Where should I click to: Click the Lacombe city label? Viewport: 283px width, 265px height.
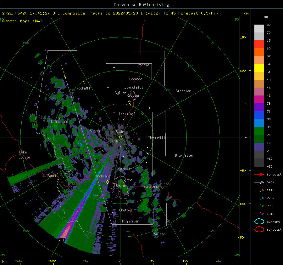(136, 79)
